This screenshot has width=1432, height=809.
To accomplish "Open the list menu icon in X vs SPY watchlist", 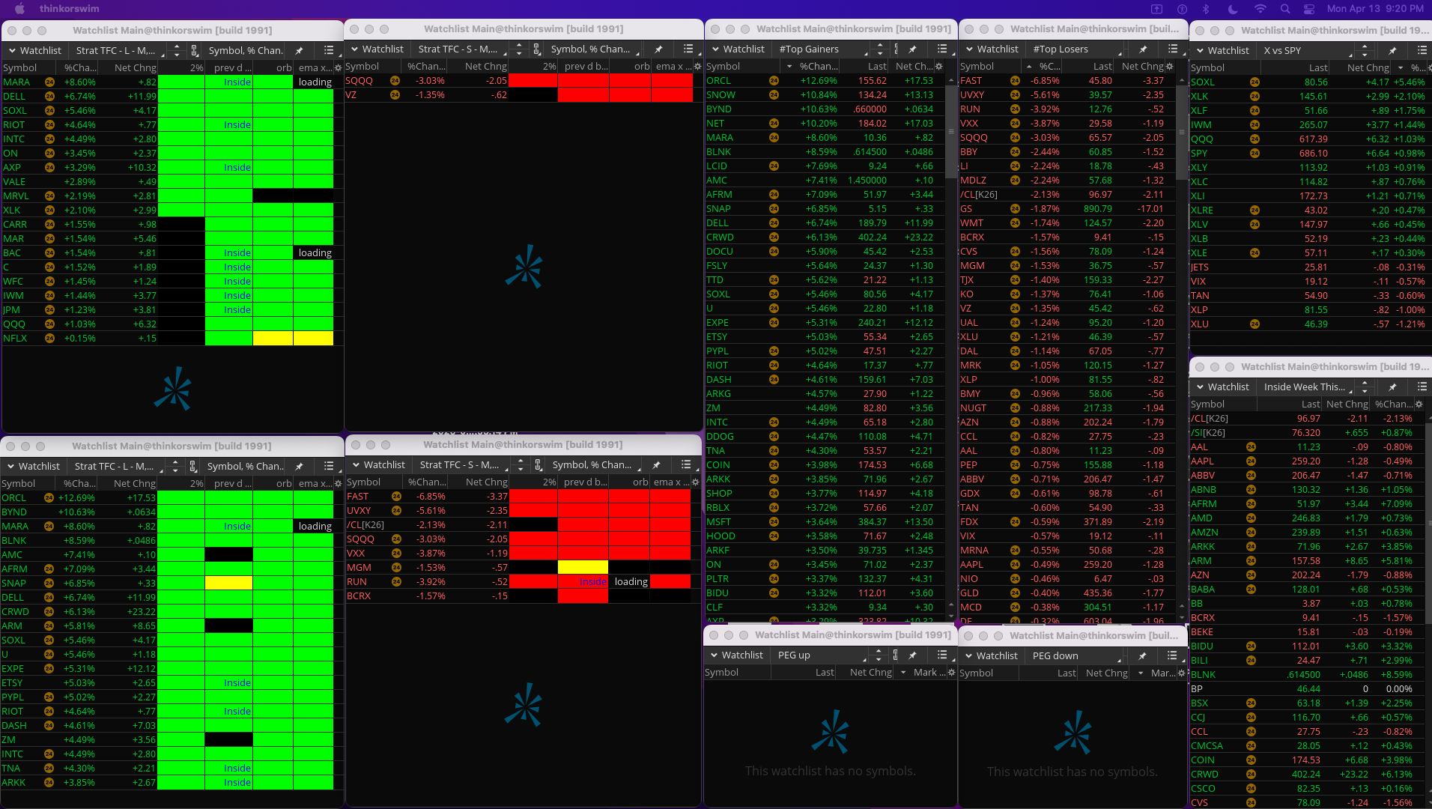I will (x=1422, y=50).
